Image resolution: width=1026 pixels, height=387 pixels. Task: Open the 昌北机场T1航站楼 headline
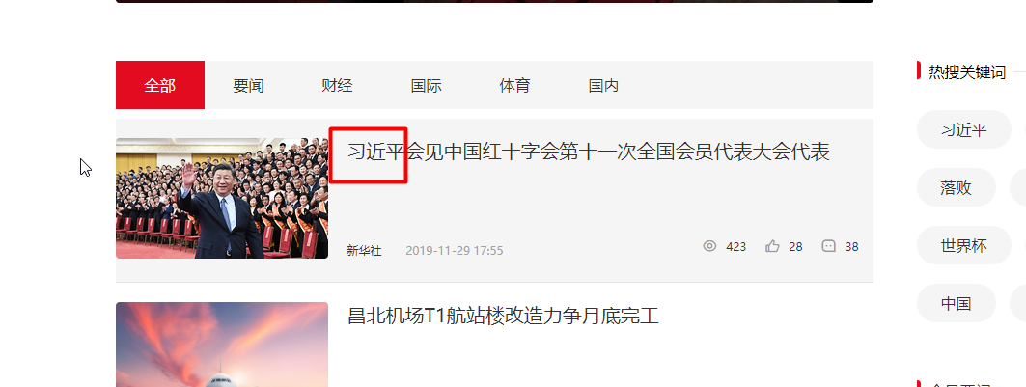click(503, 317)
